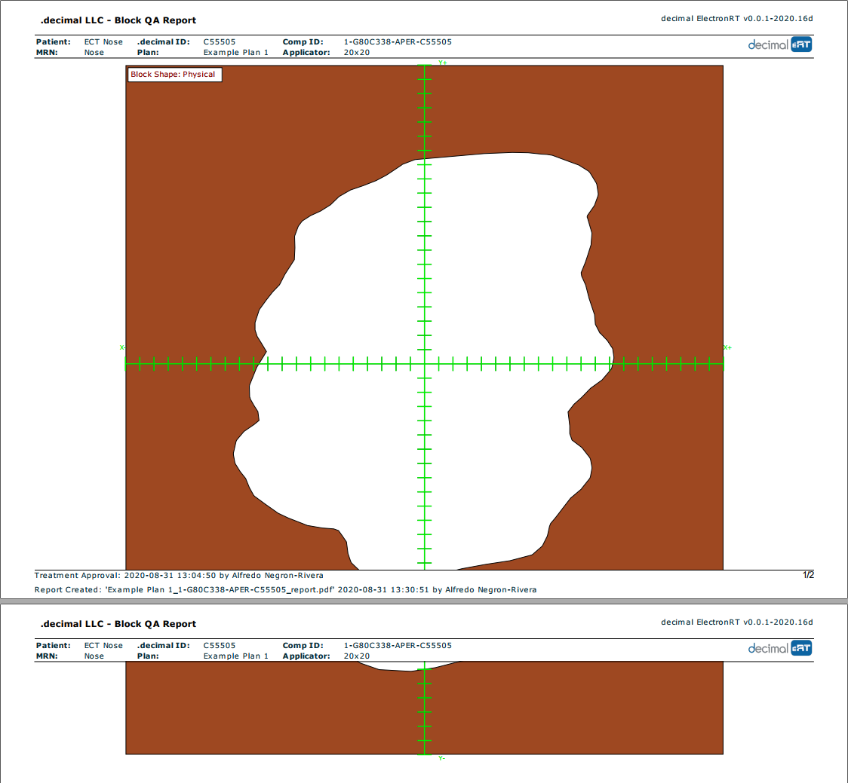Select the Block Shape: Physical legend box
Screen dimensions: 848x783
tap(174, 75)
